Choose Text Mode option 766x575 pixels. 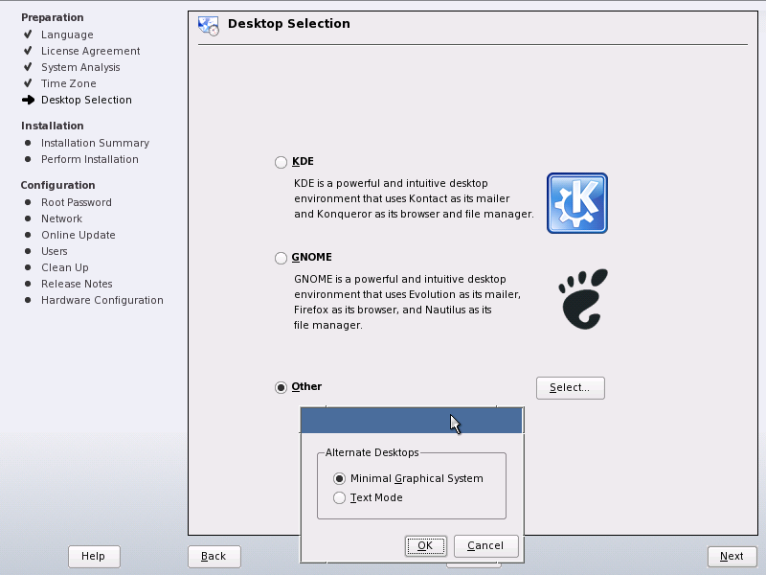tap(339, 497)
